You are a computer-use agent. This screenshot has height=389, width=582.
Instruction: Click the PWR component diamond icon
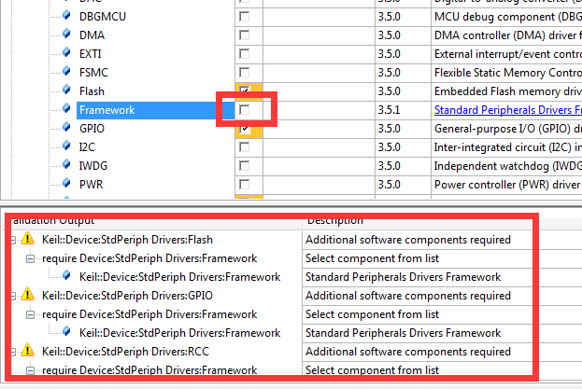coord(66,183)
